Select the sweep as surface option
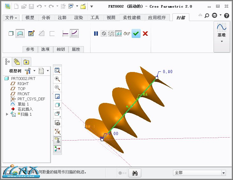 point(20,33)
